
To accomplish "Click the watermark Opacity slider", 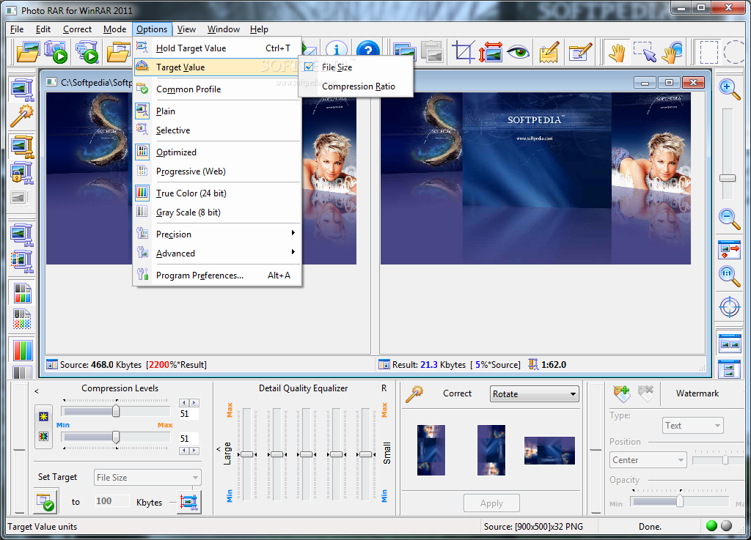I will click(680, 501).
